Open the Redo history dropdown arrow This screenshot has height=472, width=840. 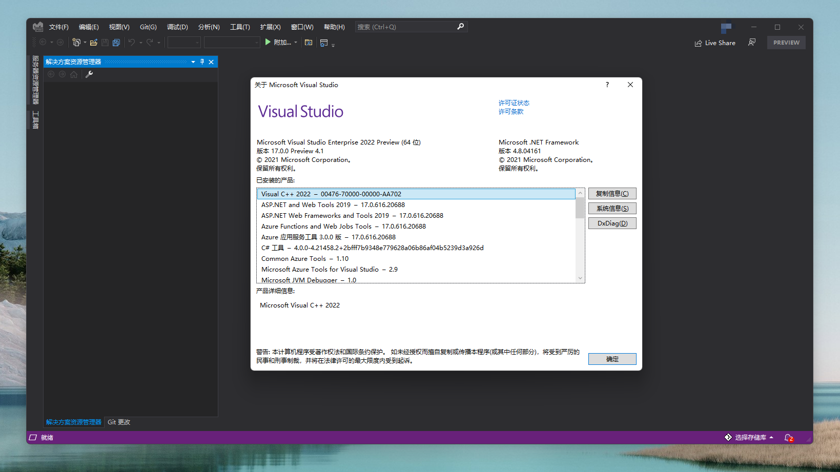159,43
